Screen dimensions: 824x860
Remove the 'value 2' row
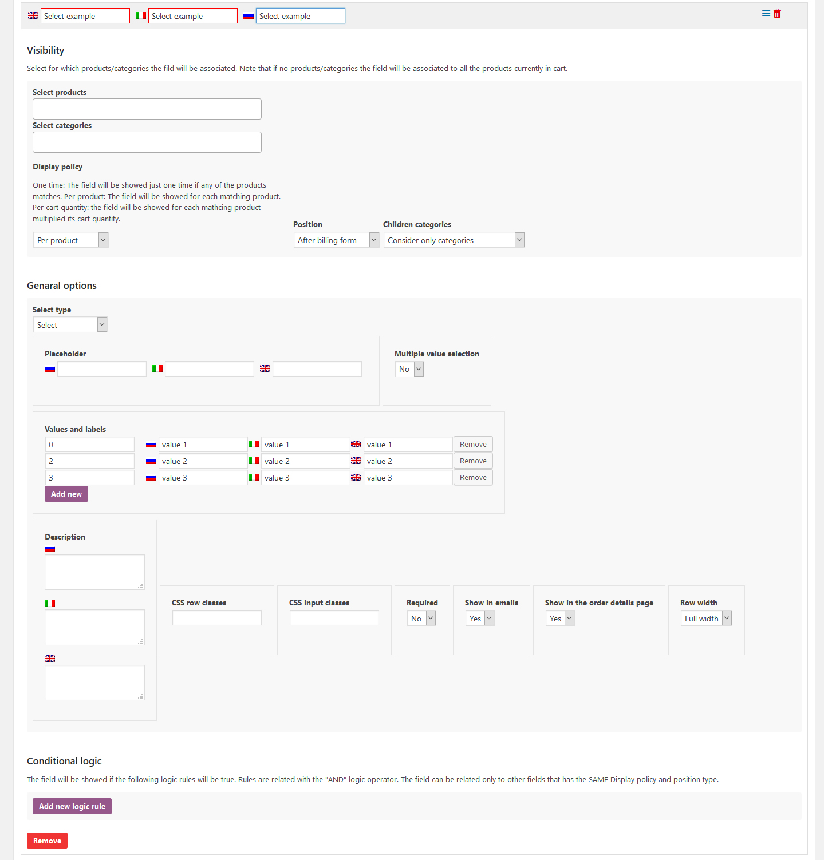pyautogui.click(x=473, y=461)
